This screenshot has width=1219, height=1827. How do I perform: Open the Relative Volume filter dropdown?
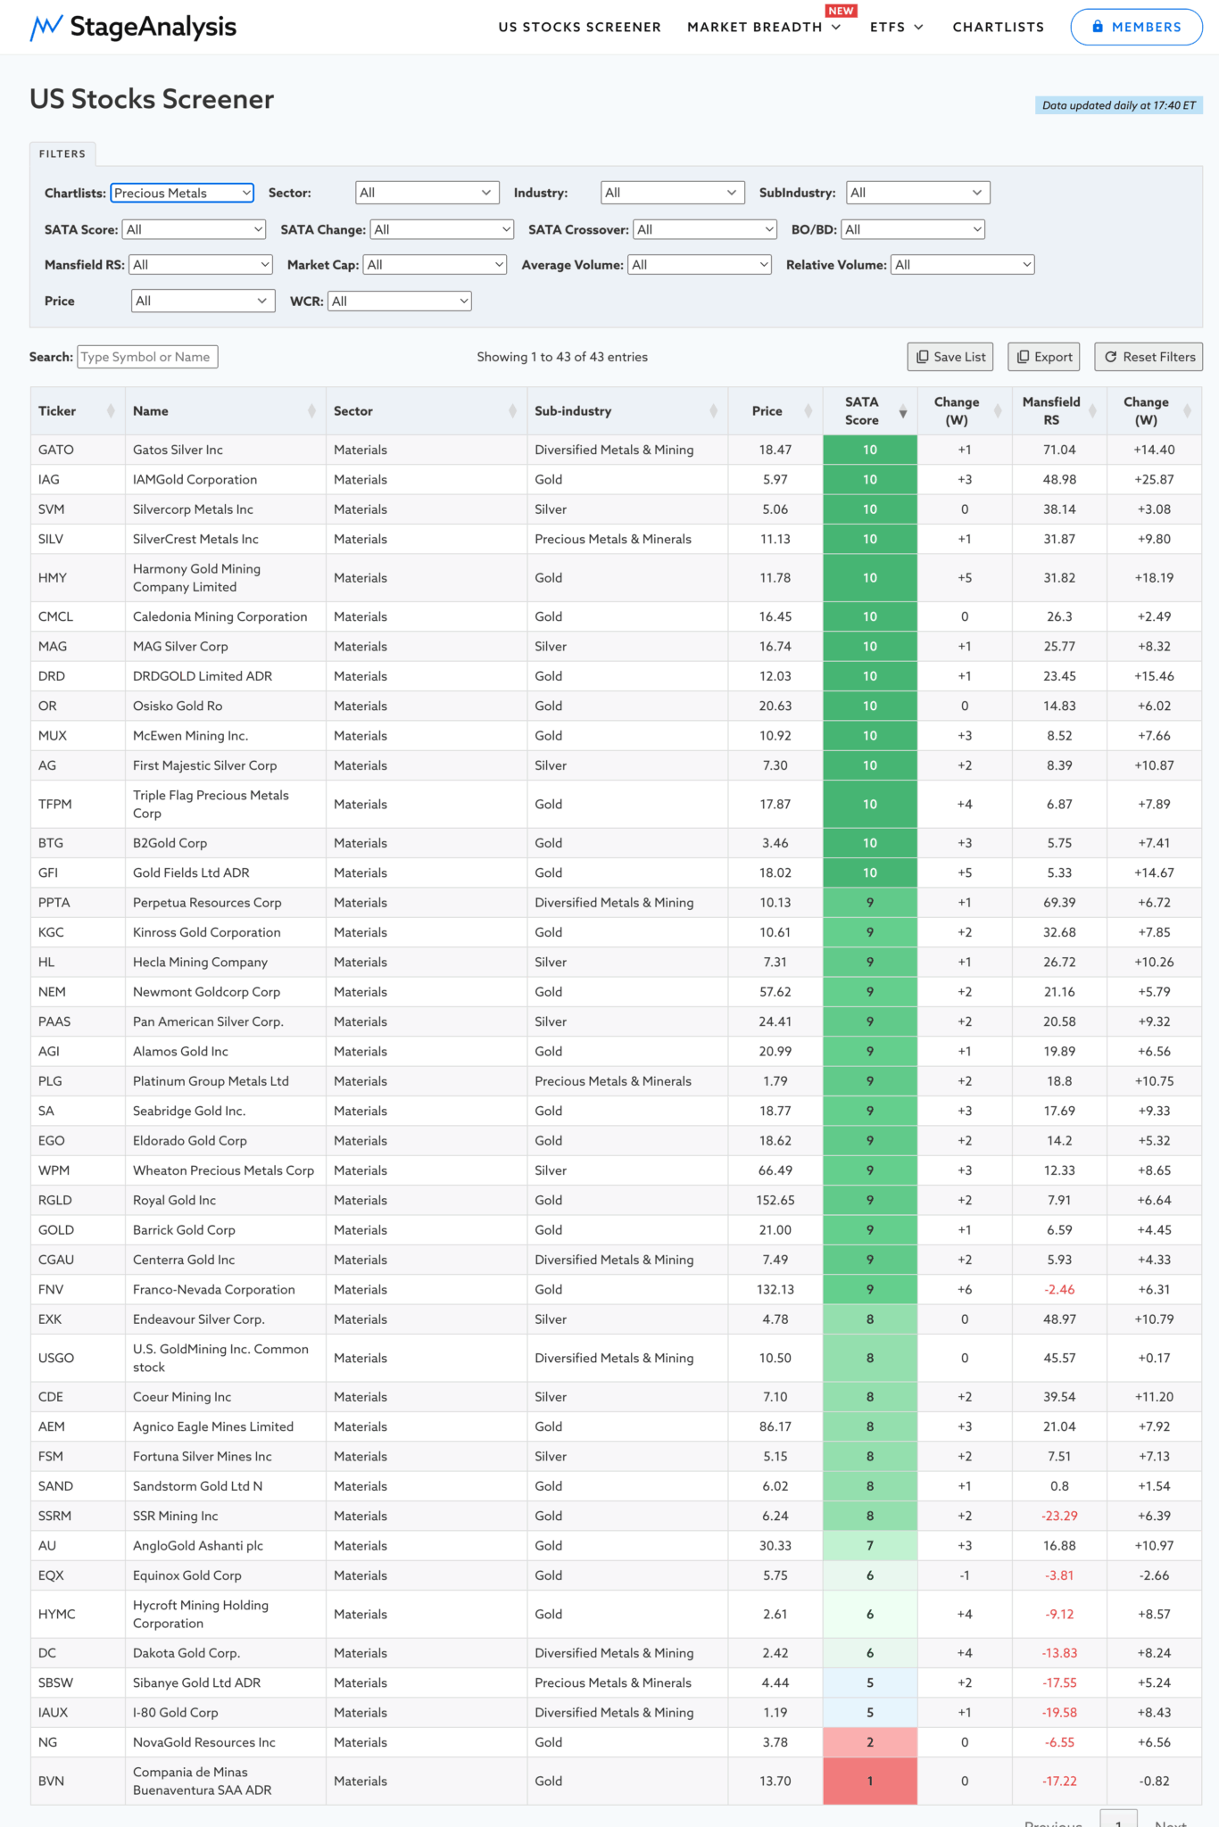coord(963,265)
